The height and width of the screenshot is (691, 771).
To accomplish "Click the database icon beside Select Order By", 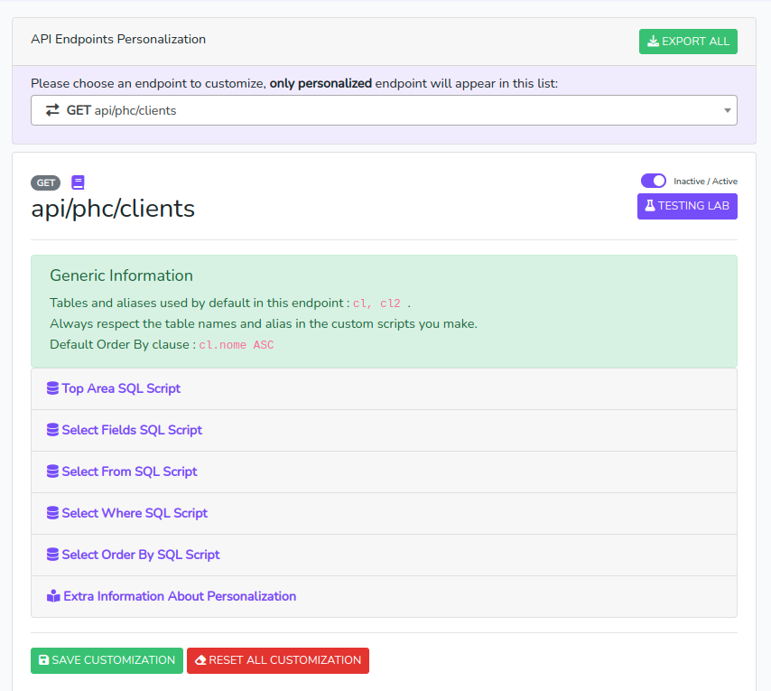I will coord(52,555).
